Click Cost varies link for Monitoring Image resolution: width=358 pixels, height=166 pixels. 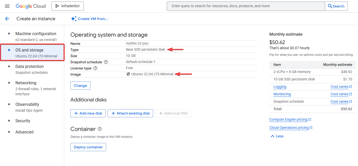(341, 94)
